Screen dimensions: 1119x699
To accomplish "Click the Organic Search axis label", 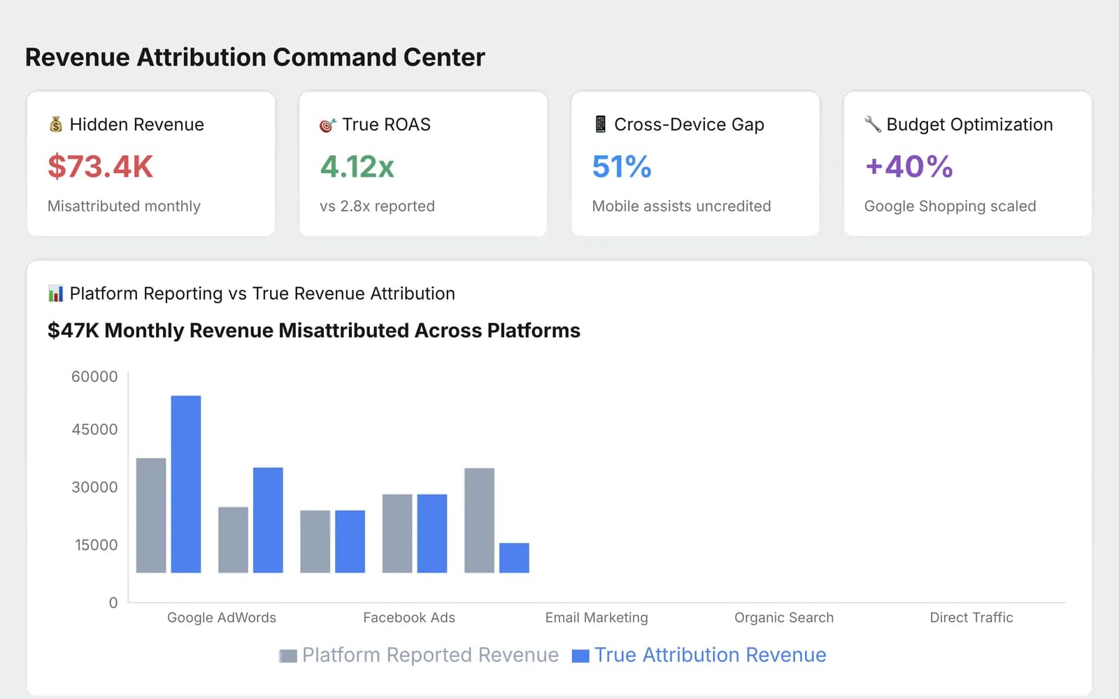I will (x=784, y=618).
